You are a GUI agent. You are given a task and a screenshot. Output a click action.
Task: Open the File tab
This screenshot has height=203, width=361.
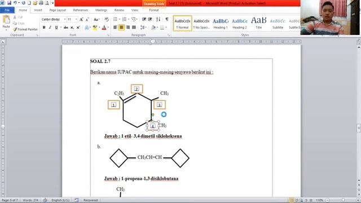pos(7,10)
